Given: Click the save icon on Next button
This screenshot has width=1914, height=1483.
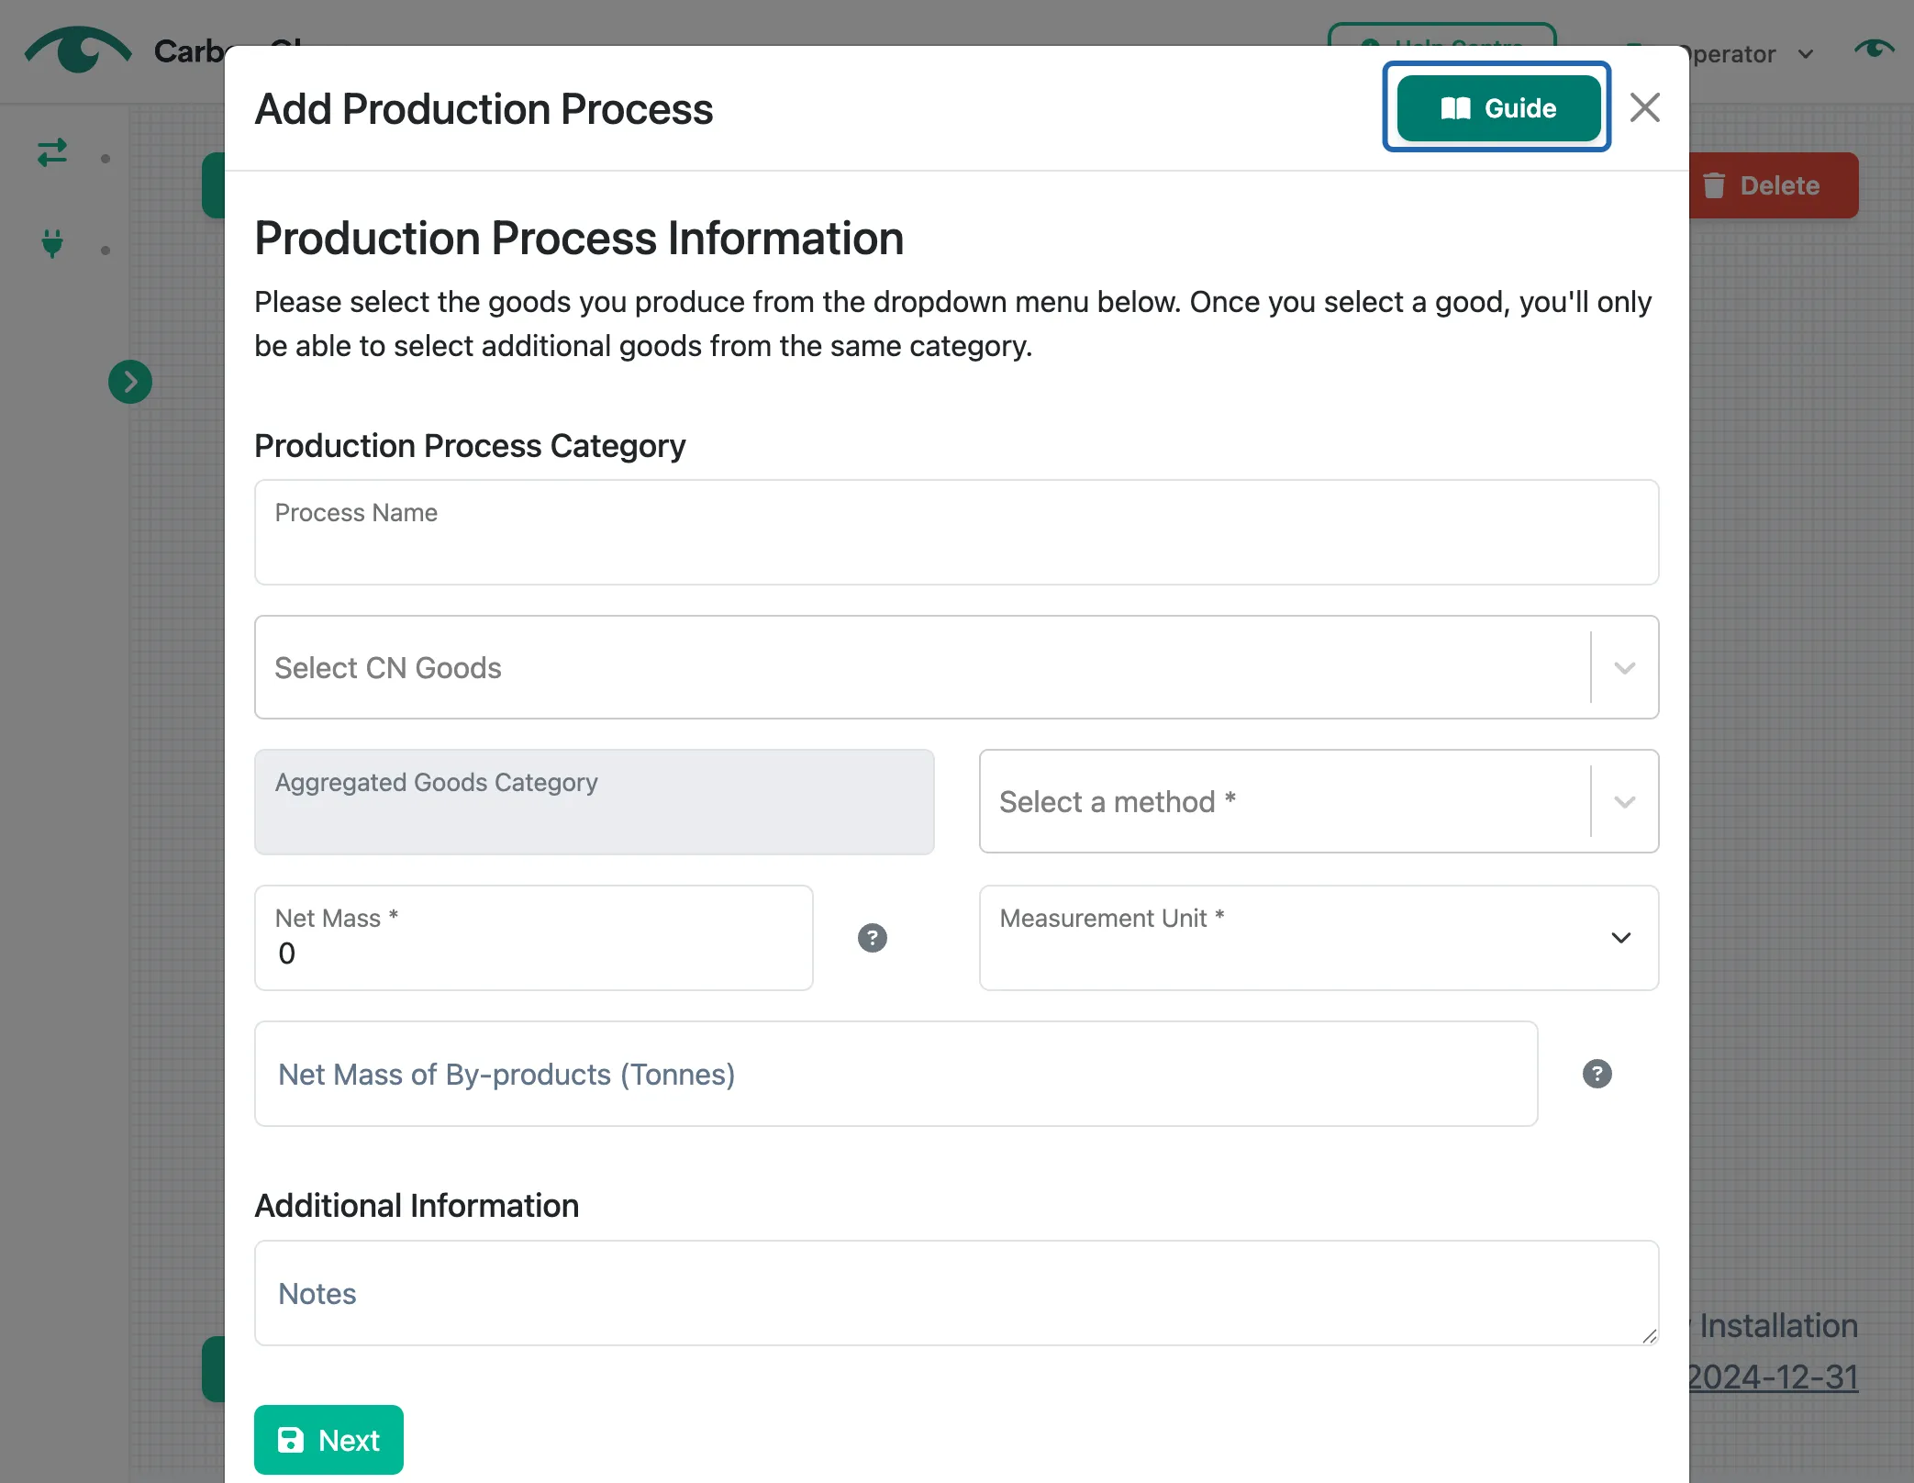Looking at the screenshot, I should click(x=291, y=1440).
